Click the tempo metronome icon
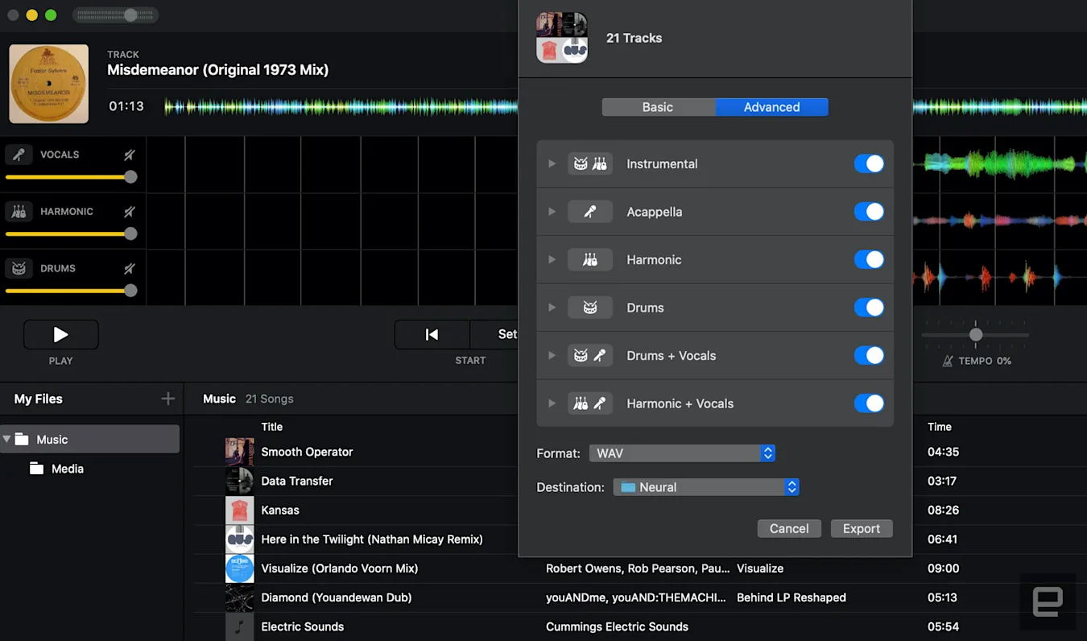The height and width of the screenshot is (641, 1087). click(948, 362)
